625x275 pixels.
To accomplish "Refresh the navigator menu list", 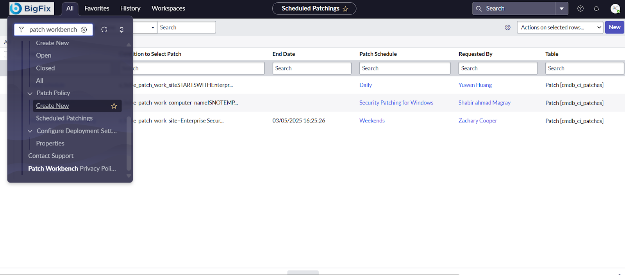I will point(104,30).
